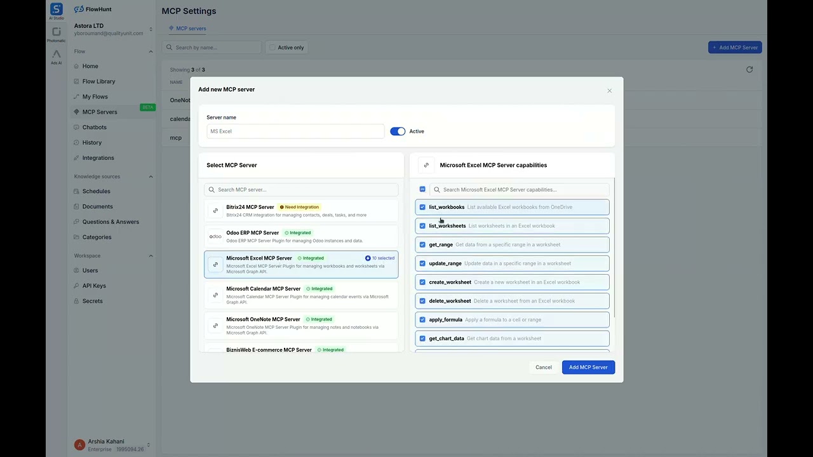The image size is (813, 457).
Task: Uncheck the delete_worksheet capability
Action: 422,301
